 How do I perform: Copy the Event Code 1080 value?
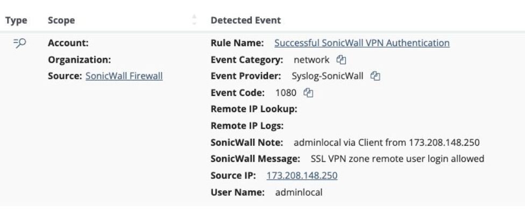[x=308, y=93]
